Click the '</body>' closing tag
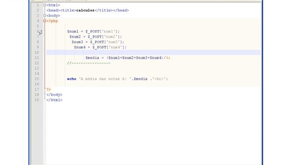Viewport: 294px width, 165px height. coord(54,95)
